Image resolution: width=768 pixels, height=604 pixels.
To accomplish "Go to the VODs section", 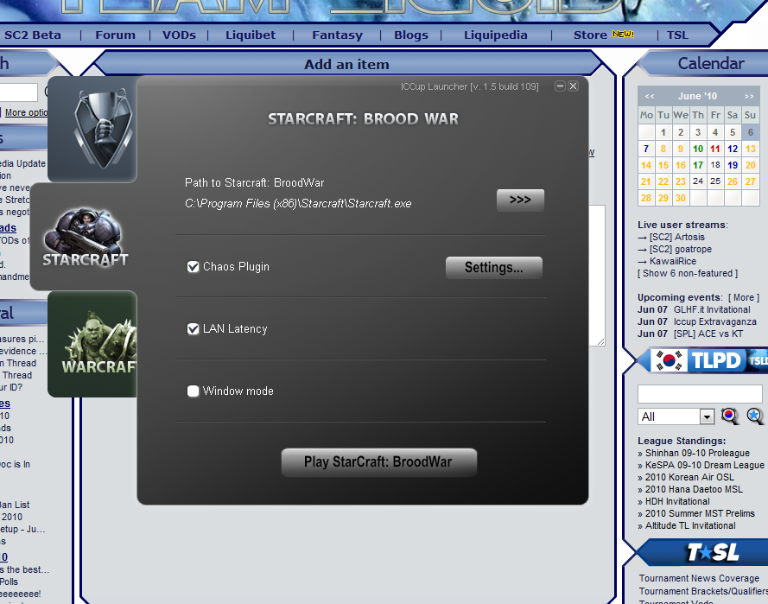I will [x=179, y=35].
